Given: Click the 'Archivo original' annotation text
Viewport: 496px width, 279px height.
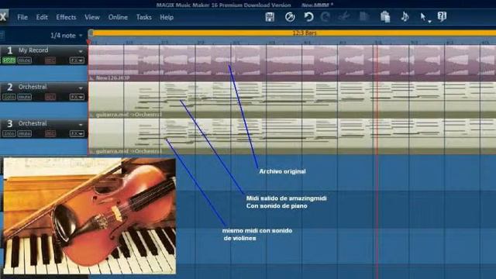Looking at the screenshot, I should (x=282, y=171).
